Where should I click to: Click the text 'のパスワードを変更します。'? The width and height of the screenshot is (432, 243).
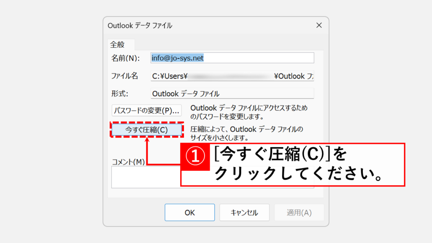pyautogui.click(x=227, y=117)
